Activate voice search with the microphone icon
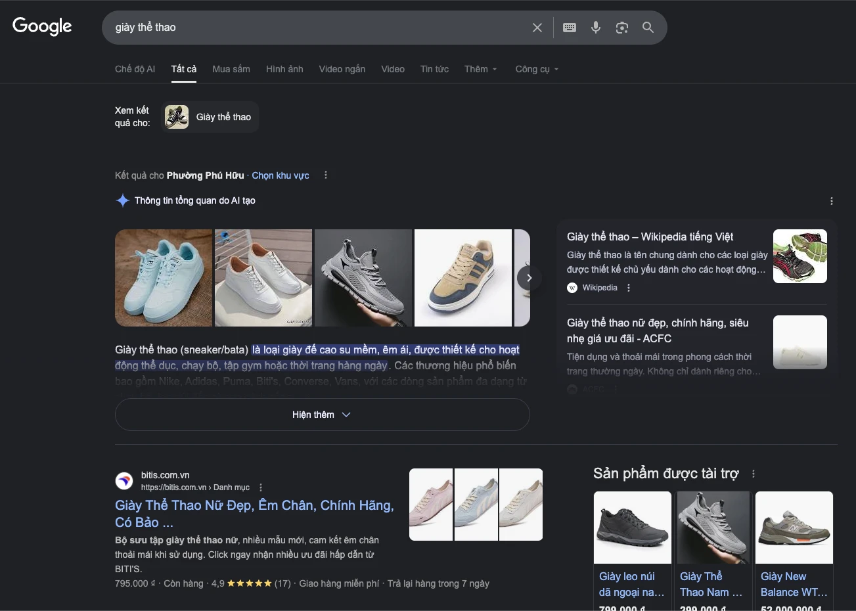The width and height of the screenshot is (856, 611). pos(595,27)
